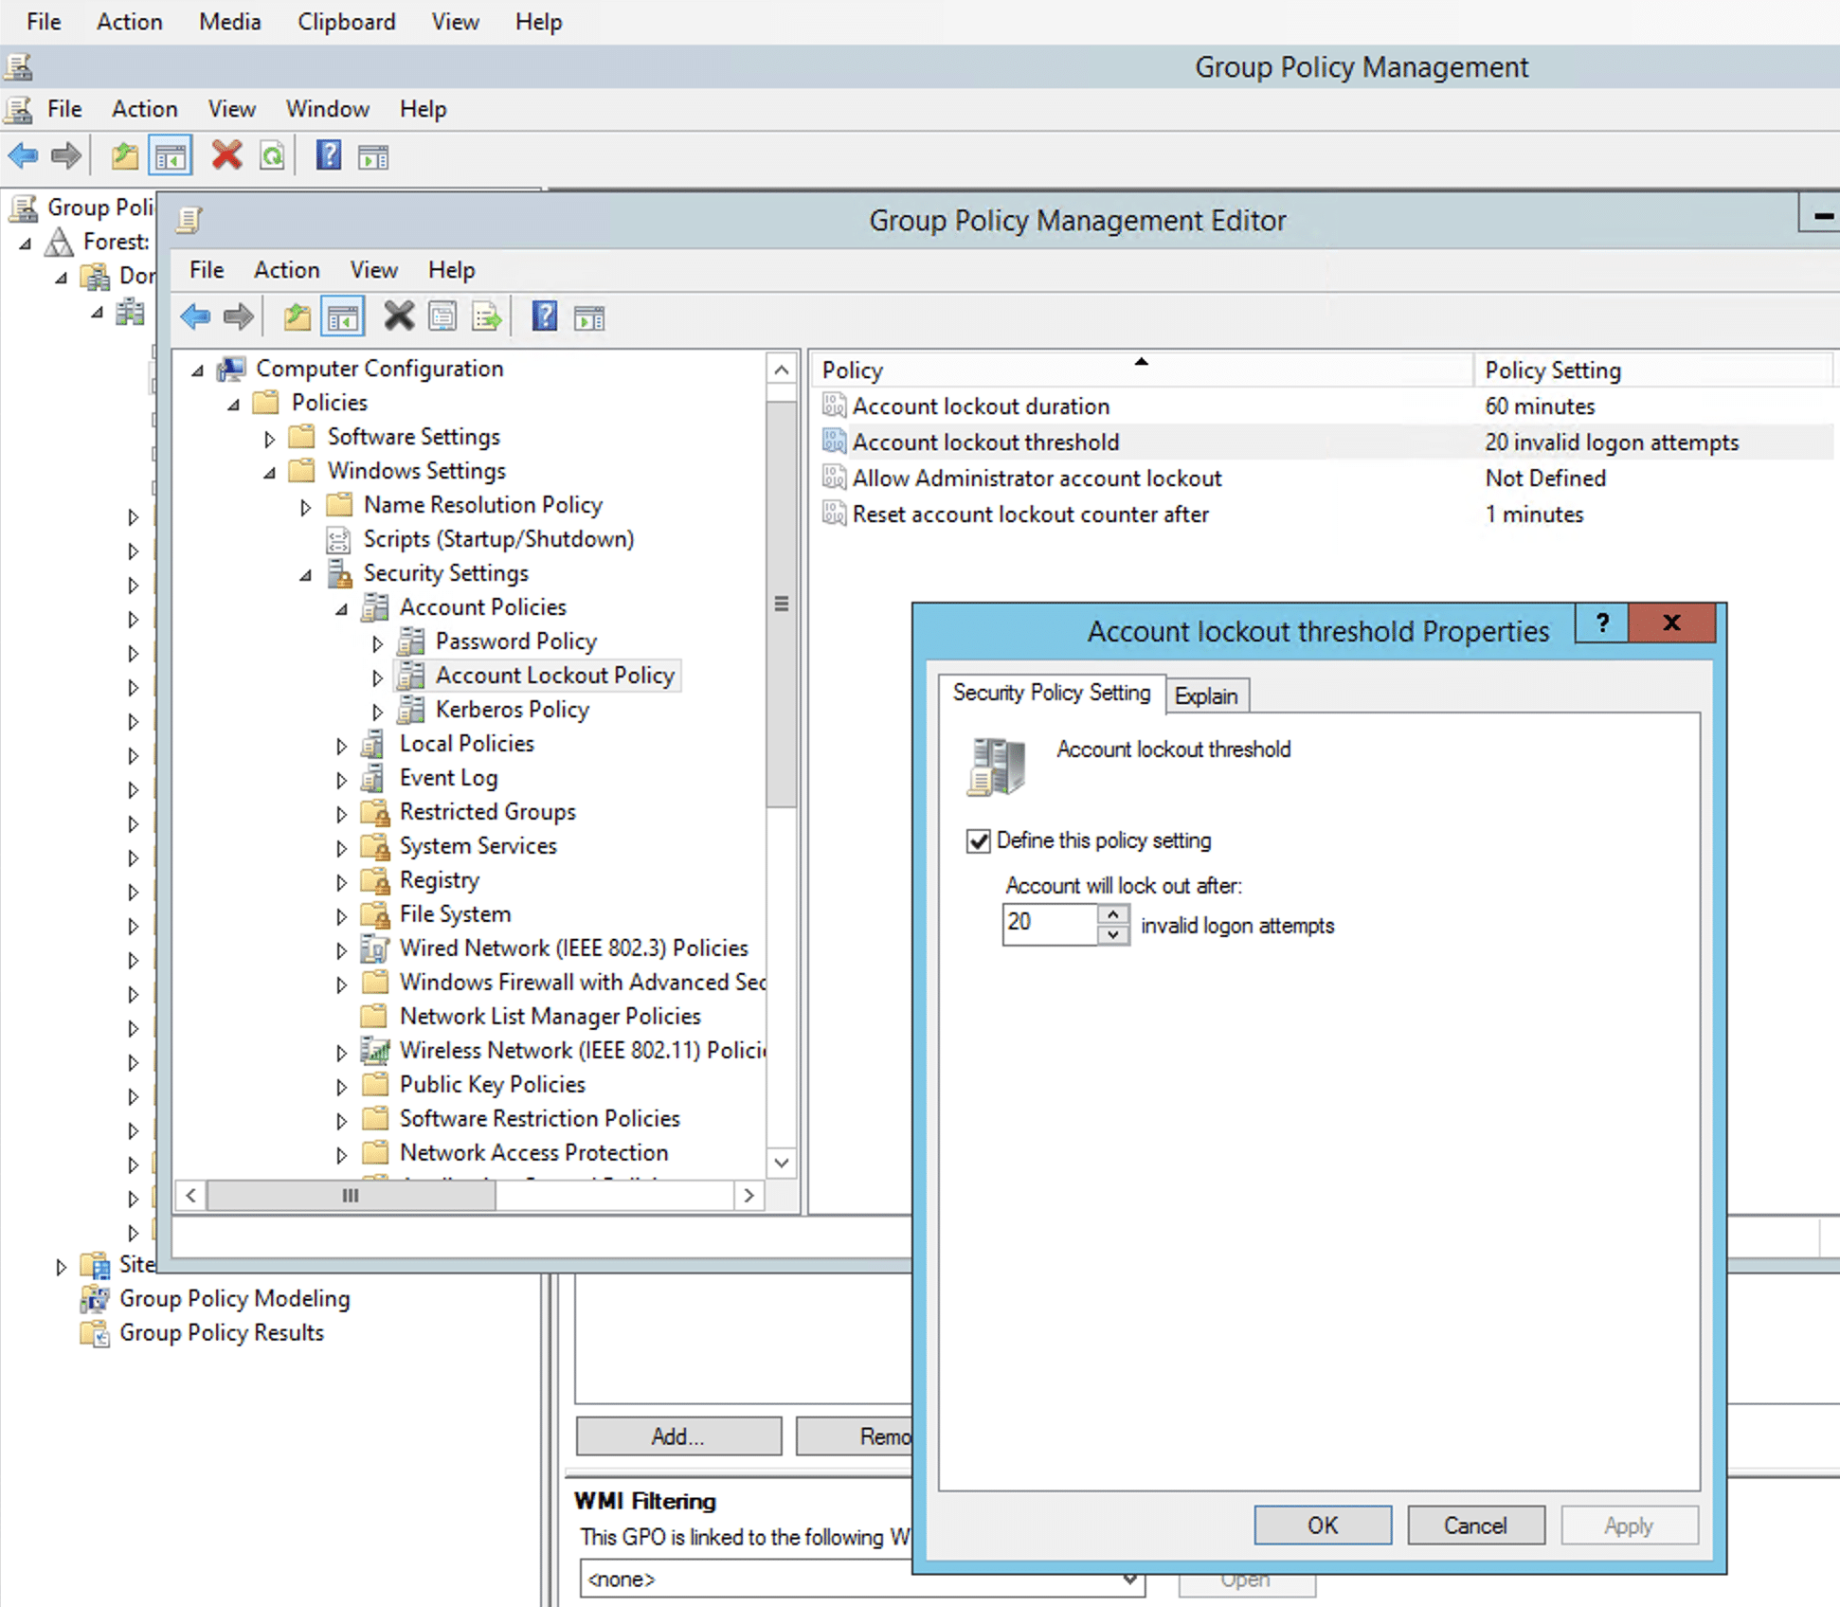This screenshot has height=1607, width=1840.
Task: Click the Properties icon in Editor toolbar
Action: pos(442,316)
